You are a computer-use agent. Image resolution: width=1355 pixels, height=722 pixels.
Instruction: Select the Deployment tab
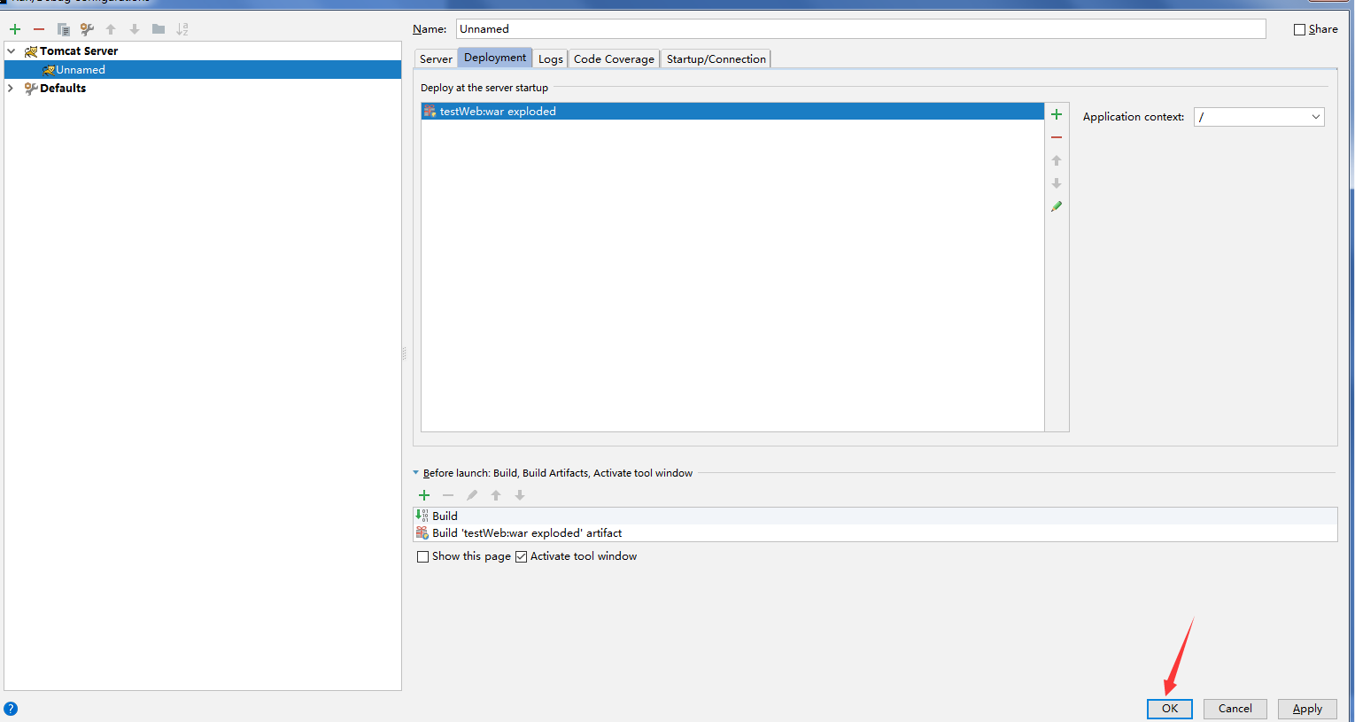pos(495,58)
